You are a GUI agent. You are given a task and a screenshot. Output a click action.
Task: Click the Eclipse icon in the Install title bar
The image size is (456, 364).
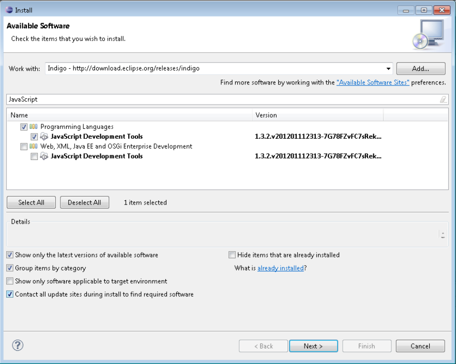[x=9, y=10]
